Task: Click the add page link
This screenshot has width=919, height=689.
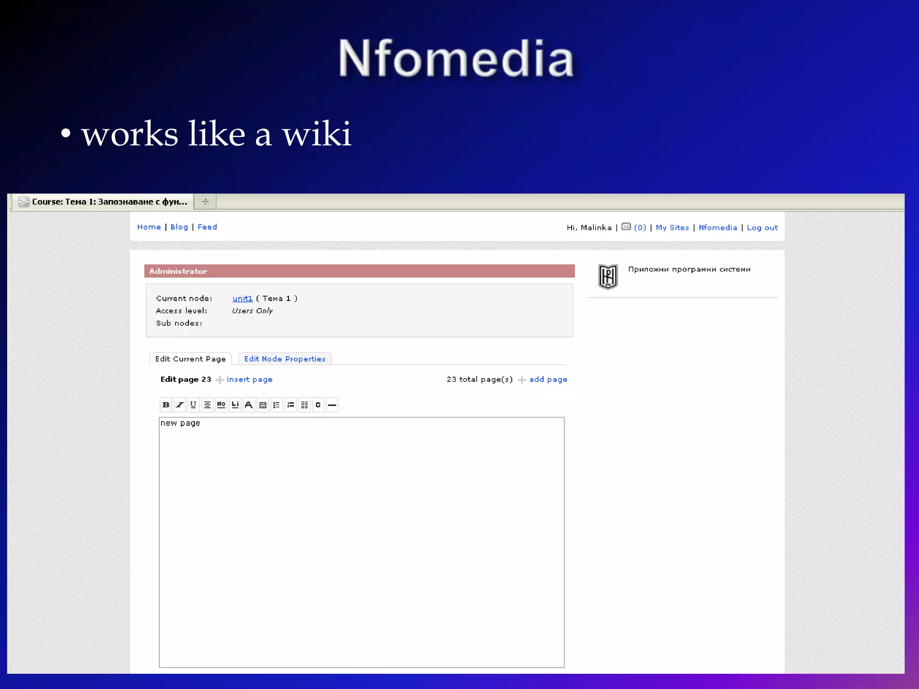Action: tap(548, 379)
